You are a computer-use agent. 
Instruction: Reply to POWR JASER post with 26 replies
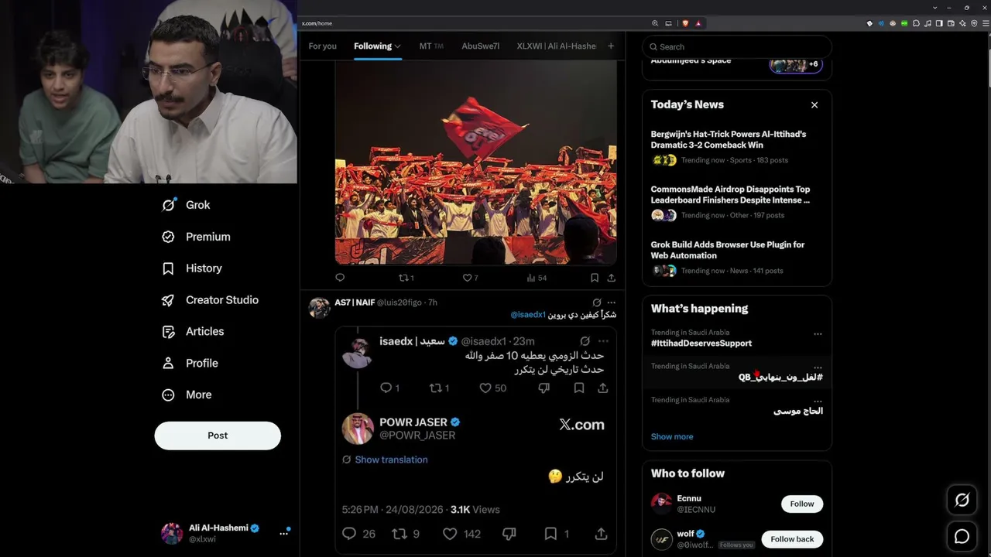[358, 534]
